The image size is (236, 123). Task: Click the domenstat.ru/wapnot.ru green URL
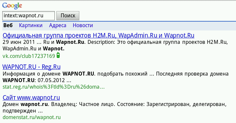(x=31, y=117)
